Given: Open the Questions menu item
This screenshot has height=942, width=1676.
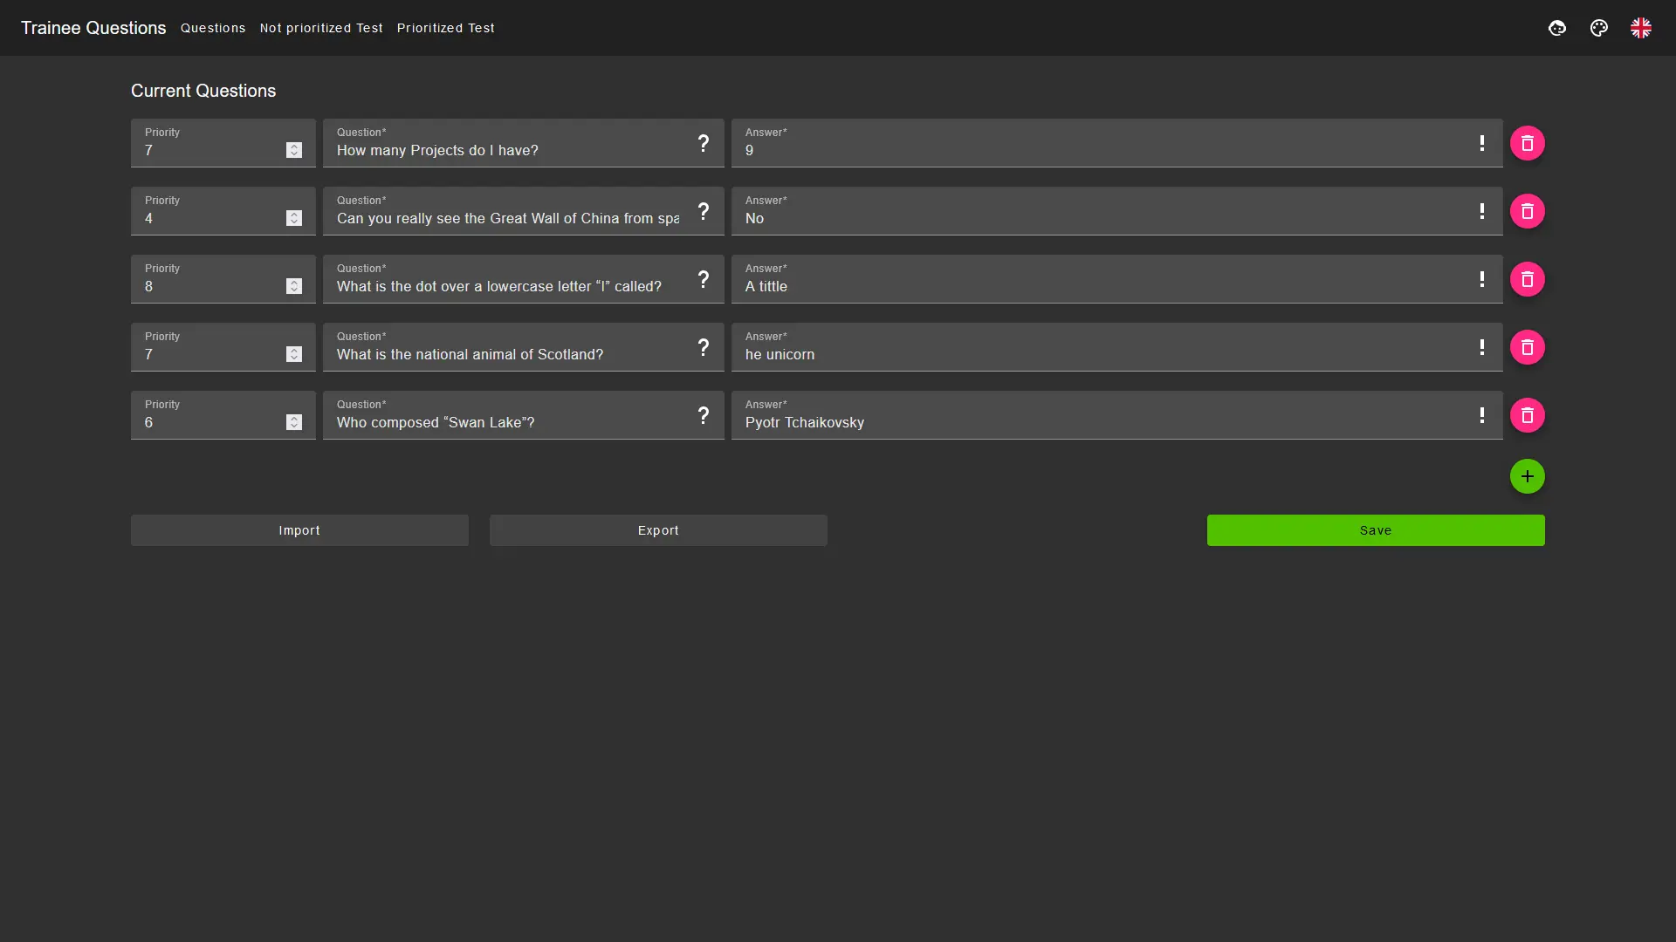Looking at the screenshot, I should (x=213, y=28).
